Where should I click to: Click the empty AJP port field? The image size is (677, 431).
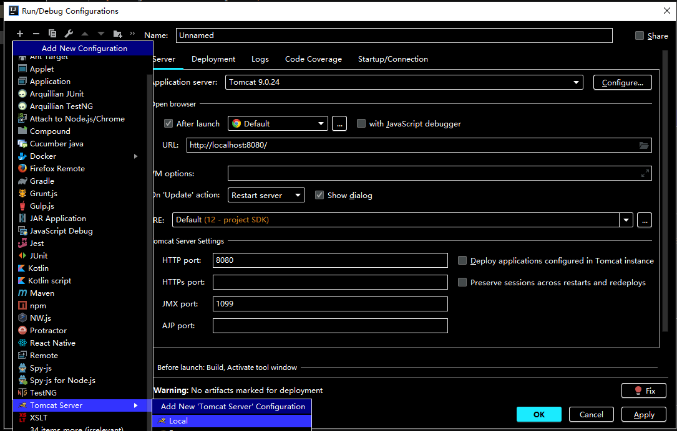330,326
